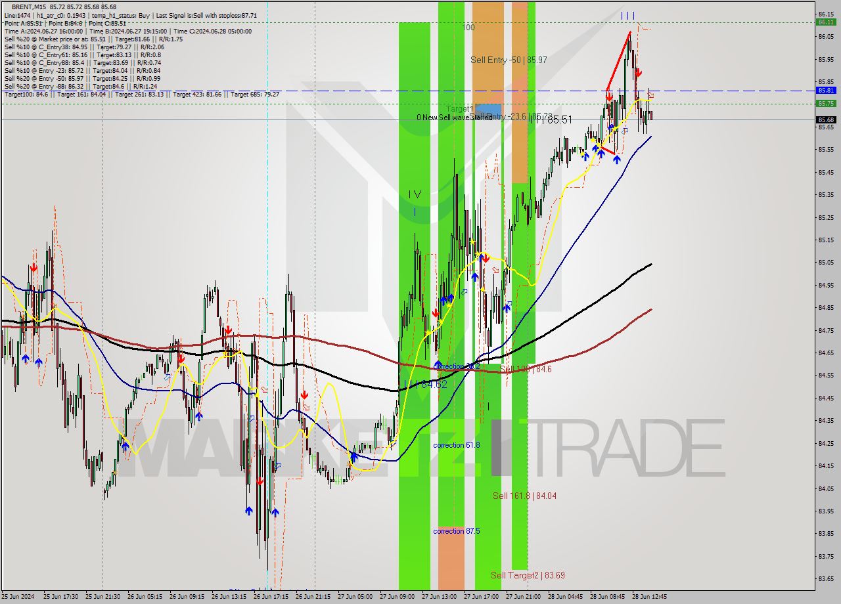841x604 pixels.
Task: Select the 'Point A:85.51' info line
Action: coord(64,23)
